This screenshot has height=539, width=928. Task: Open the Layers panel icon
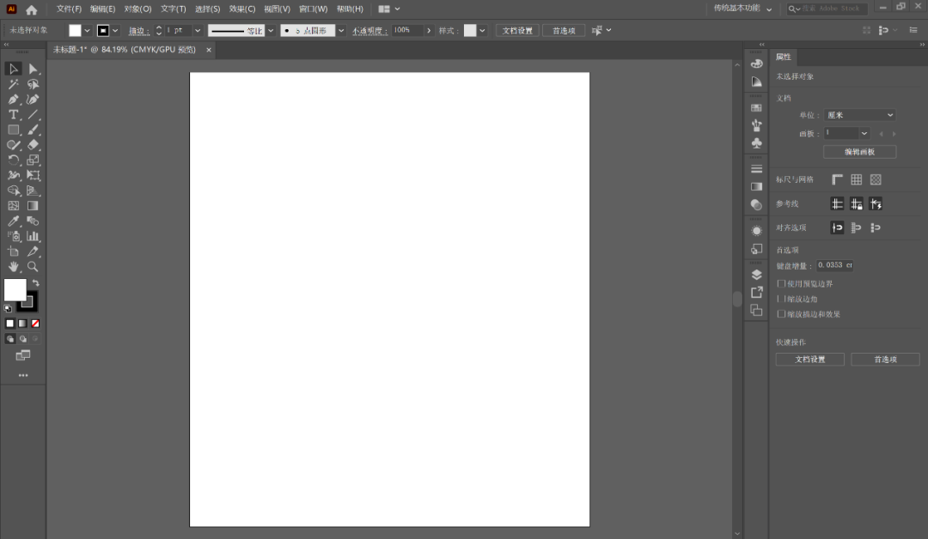(756, 275)
